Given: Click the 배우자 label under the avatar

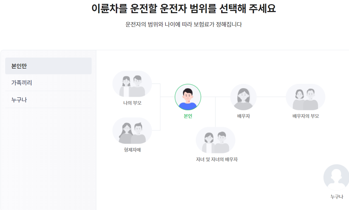Looking at the screenshot, I should pyautogui.click(x=244, y=116).
